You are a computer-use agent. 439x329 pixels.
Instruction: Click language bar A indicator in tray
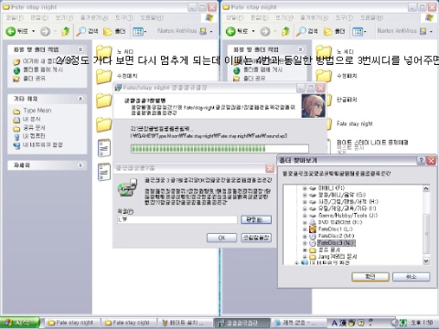point(335,323)
